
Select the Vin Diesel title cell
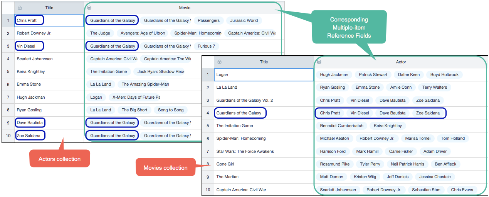49,46
